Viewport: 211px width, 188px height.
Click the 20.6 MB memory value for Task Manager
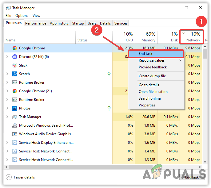pyautogui.click(x=149, y=117)
